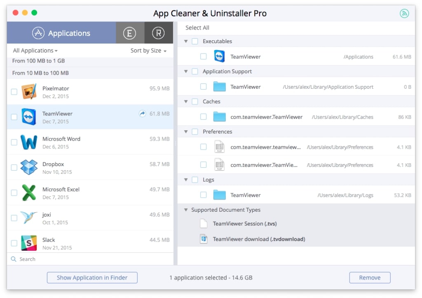422x298 pixels.
Task: Click the Microsoft Excel app icon
Action: (x=29, y=192)
